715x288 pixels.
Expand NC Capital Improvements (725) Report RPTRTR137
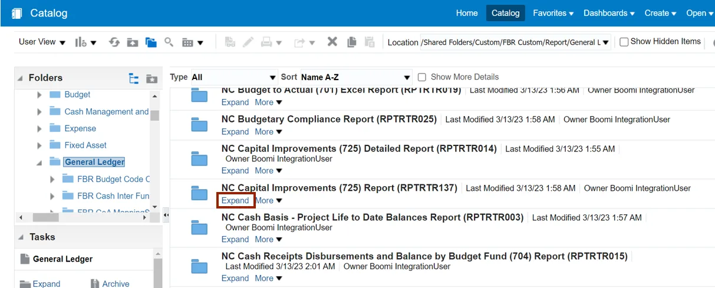tap(235, 200)
